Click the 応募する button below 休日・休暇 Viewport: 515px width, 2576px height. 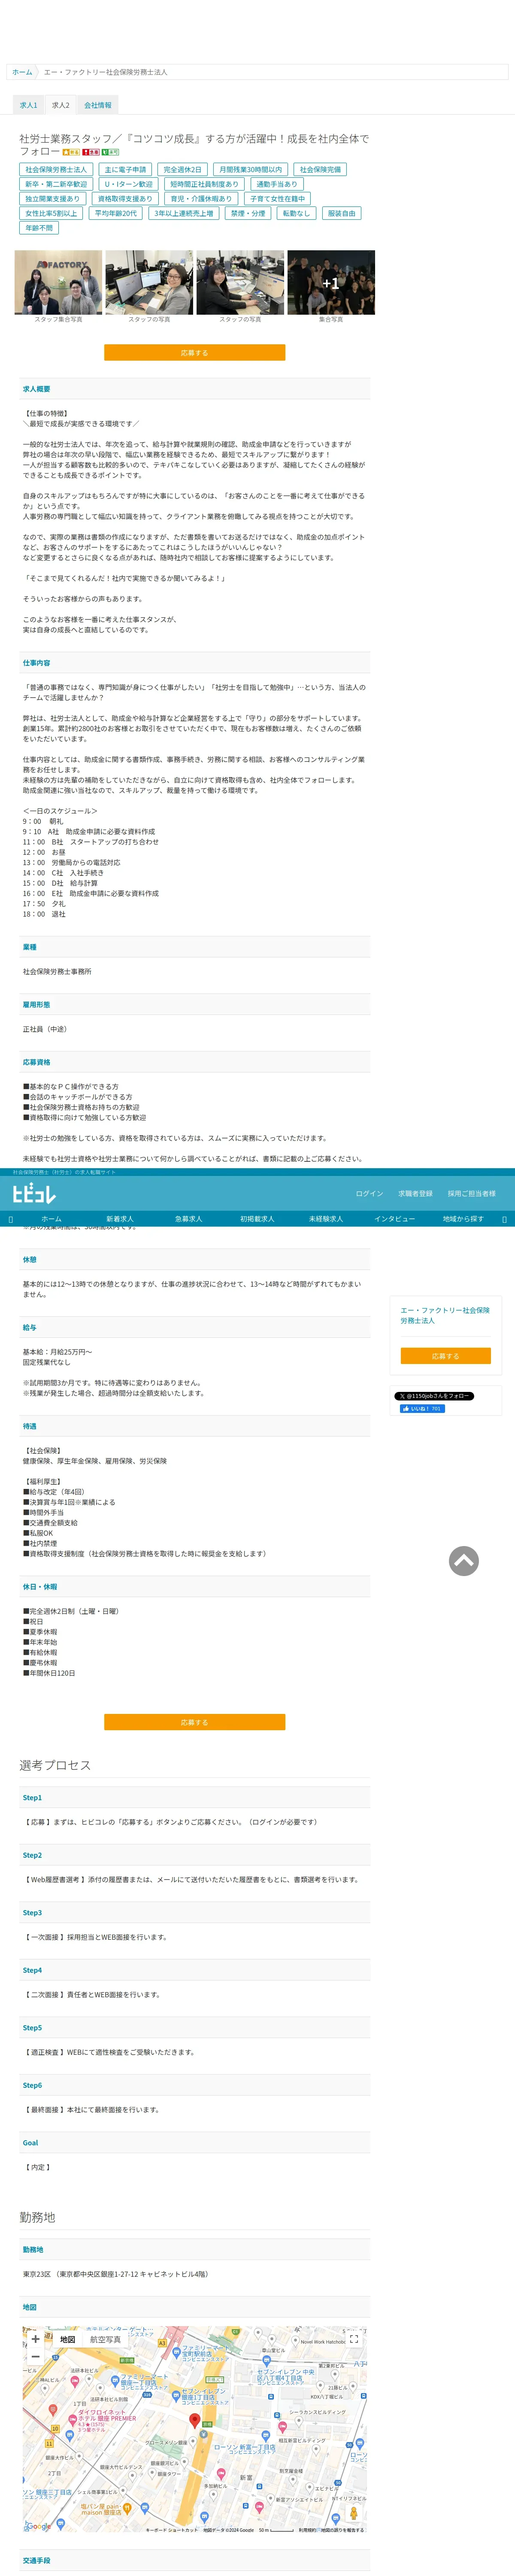coord(194,1723)
